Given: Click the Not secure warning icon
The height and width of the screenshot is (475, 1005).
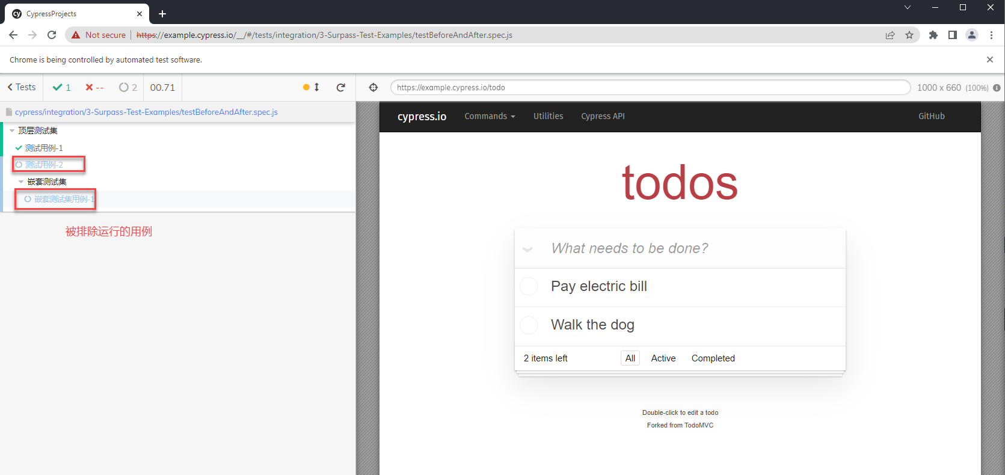Looking at the screenshot, I should (x=76, y=35).
